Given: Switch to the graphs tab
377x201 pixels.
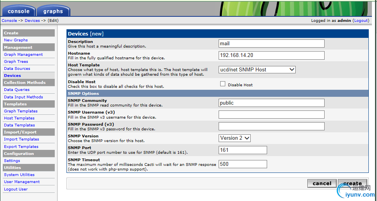Looking at the screenshot, I should pyautogui.click(x=53, y=11).
